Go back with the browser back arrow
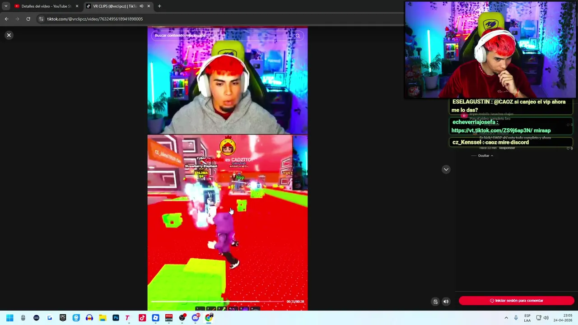578x325 pixels. coord(6,19)
